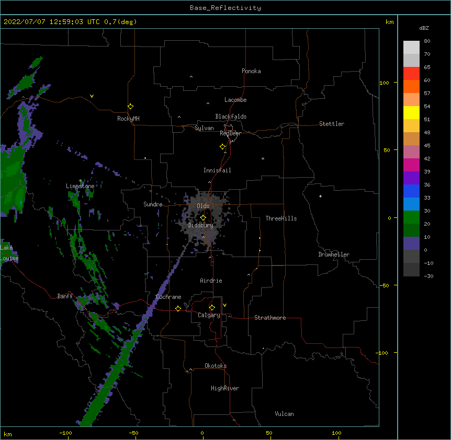451x440 pixels.
Task: Click the Sylvan label on map
Action: click(204, 128)
